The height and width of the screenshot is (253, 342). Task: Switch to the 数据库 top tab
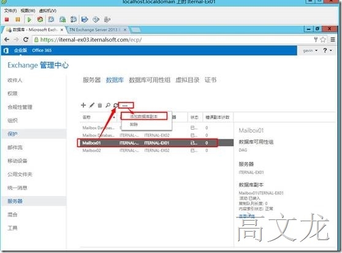[x=115, y=80]
